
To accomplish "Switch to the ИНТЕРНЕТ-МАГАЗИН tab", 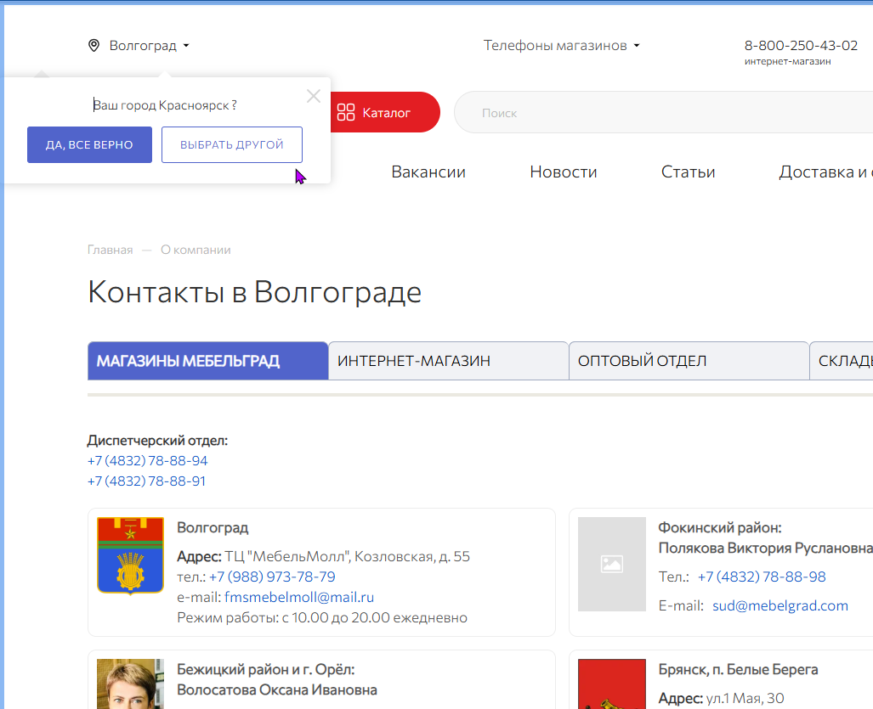I will (x=448, y=361).
